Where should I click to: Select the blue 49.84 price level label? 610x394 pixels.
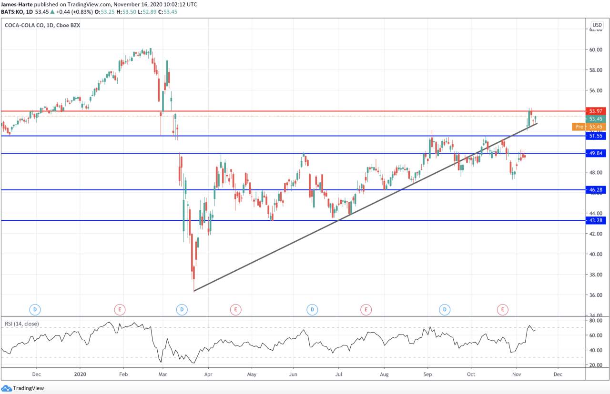[x=597, y=153]
